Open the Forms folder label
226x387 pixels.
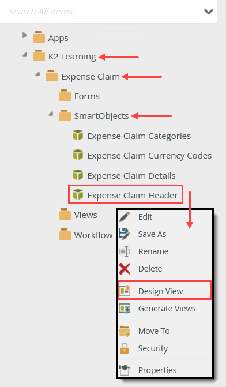coord(87,96)
